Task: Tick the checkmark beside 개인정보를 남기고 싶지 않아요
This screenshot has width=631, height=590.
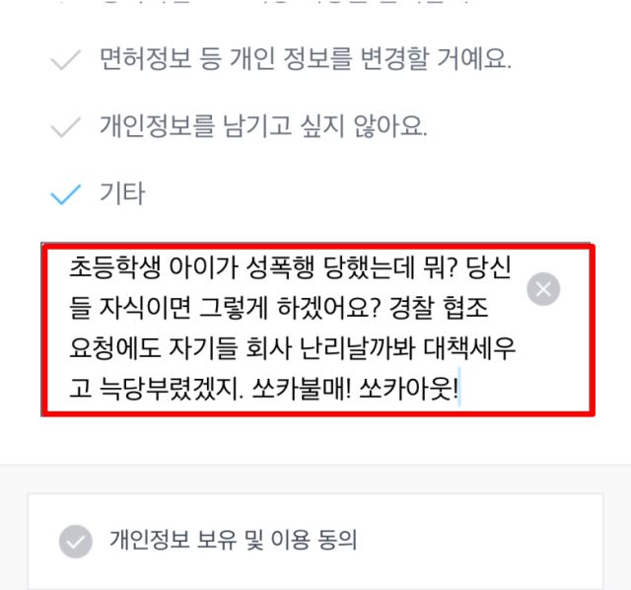Action: pyautogui.click(x=66, y=127)
